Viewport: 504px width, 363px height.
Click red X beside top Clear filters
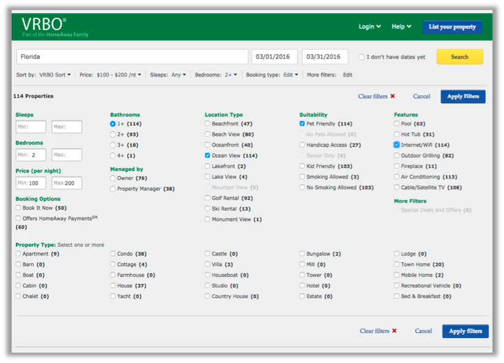(x=393, y=96)
